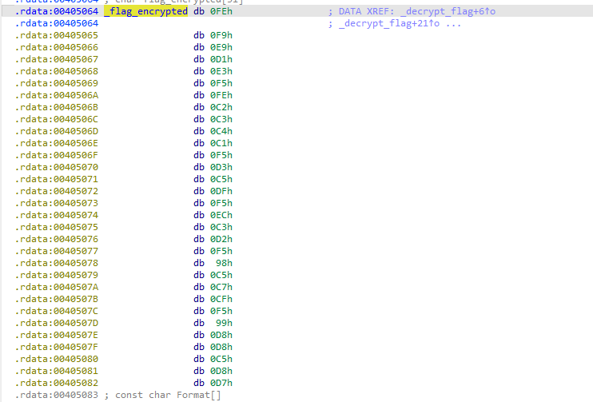Select address .rdata:00405077
Screen dimensions: 593x402
pyautogui.click(x=57, y=251)
